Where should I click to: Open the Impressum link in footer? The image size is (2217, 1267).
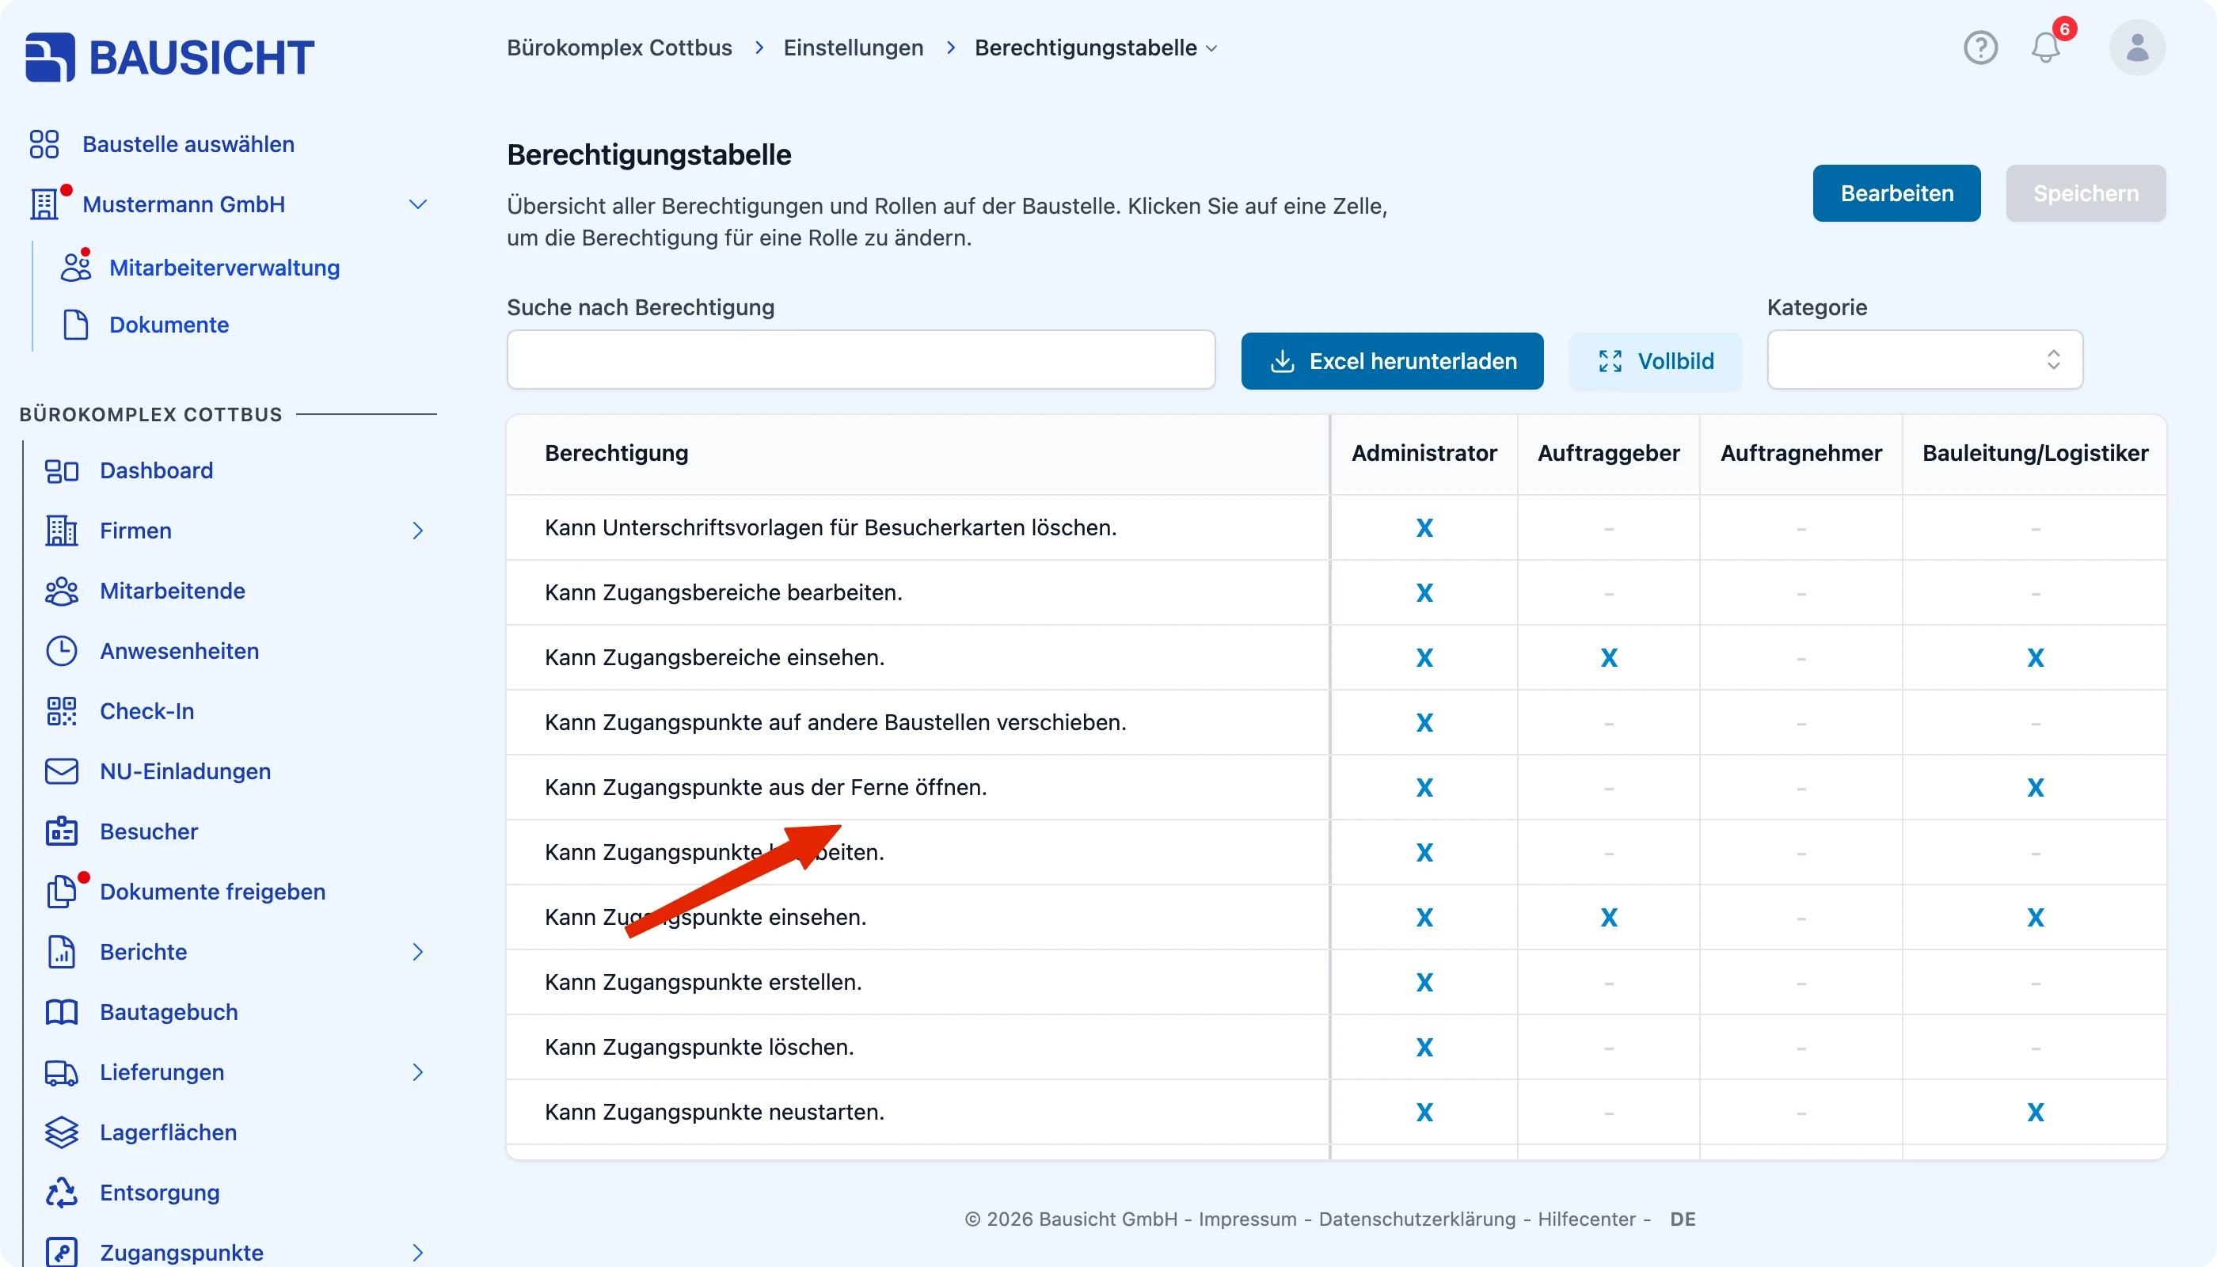pos(1247,1219)
